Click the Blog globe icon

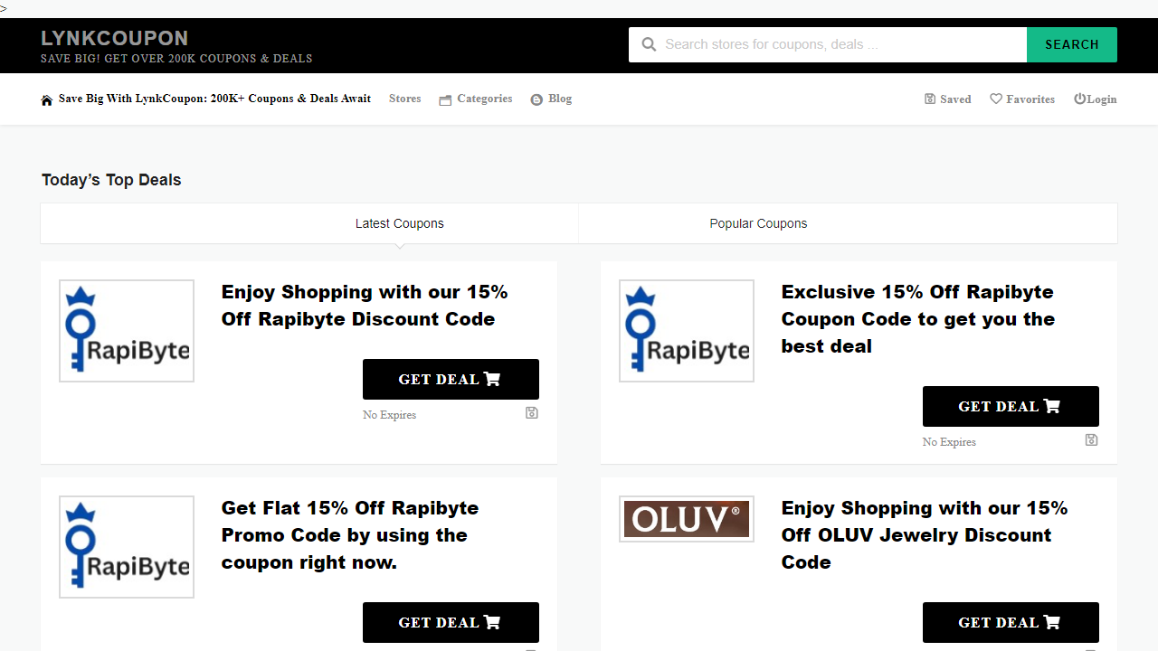point(536,99)
